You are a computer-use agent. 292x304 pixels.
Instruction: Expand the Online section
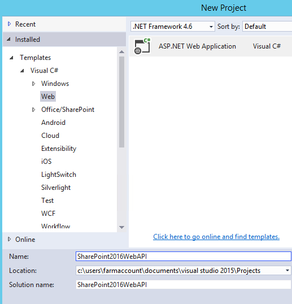pyautogui.click(x=9, y=239)
